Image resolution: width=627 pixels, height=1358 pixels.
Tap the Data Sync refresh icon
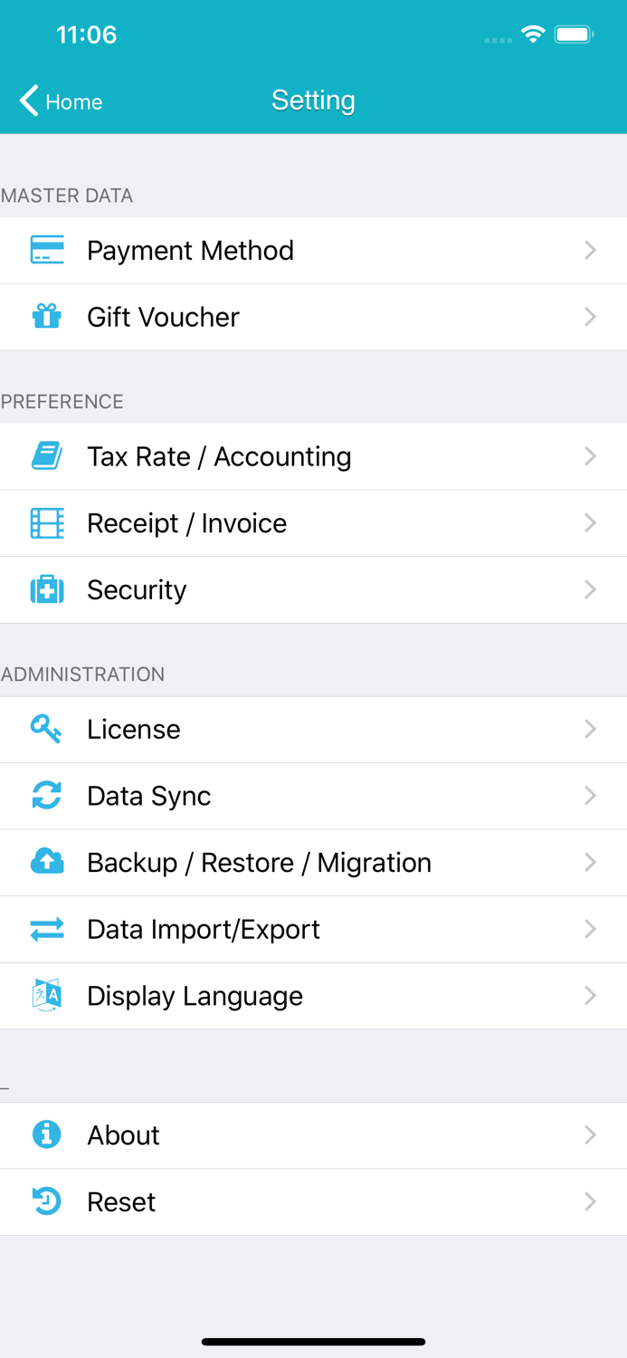(46, 796)
